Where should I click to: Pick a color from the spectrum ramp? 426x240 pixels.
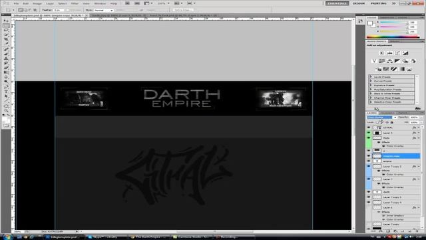coord(393,37)
